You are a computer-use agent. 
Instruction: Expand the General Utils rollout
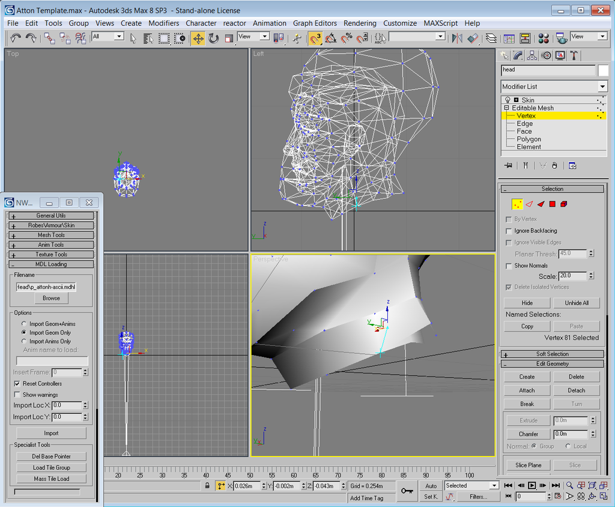coord(51,216)
